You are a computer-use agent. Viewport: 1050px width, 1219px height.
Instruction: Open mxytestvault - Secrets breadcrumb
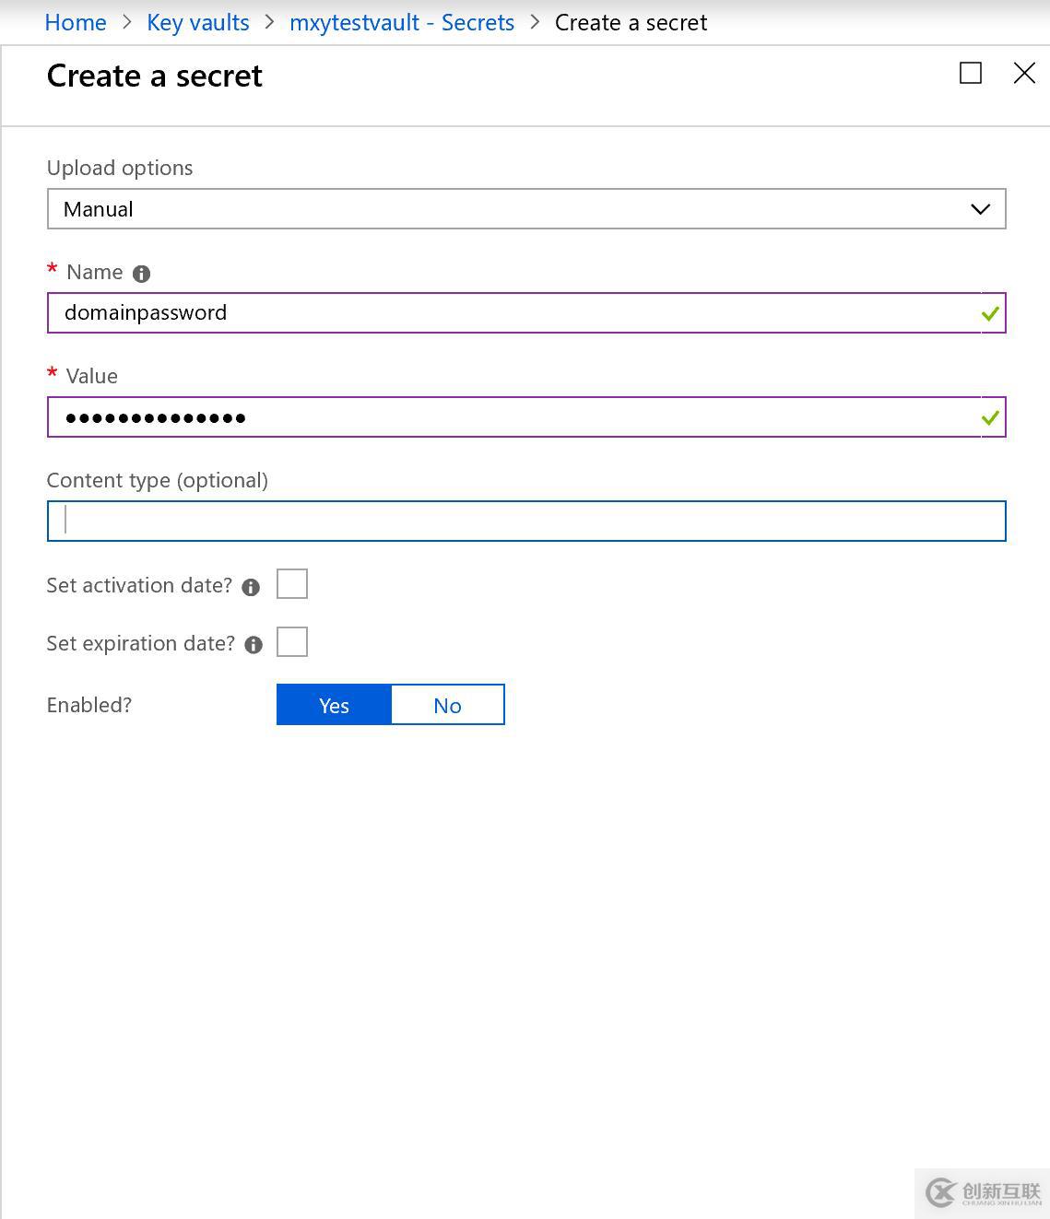tap(402, 23)
